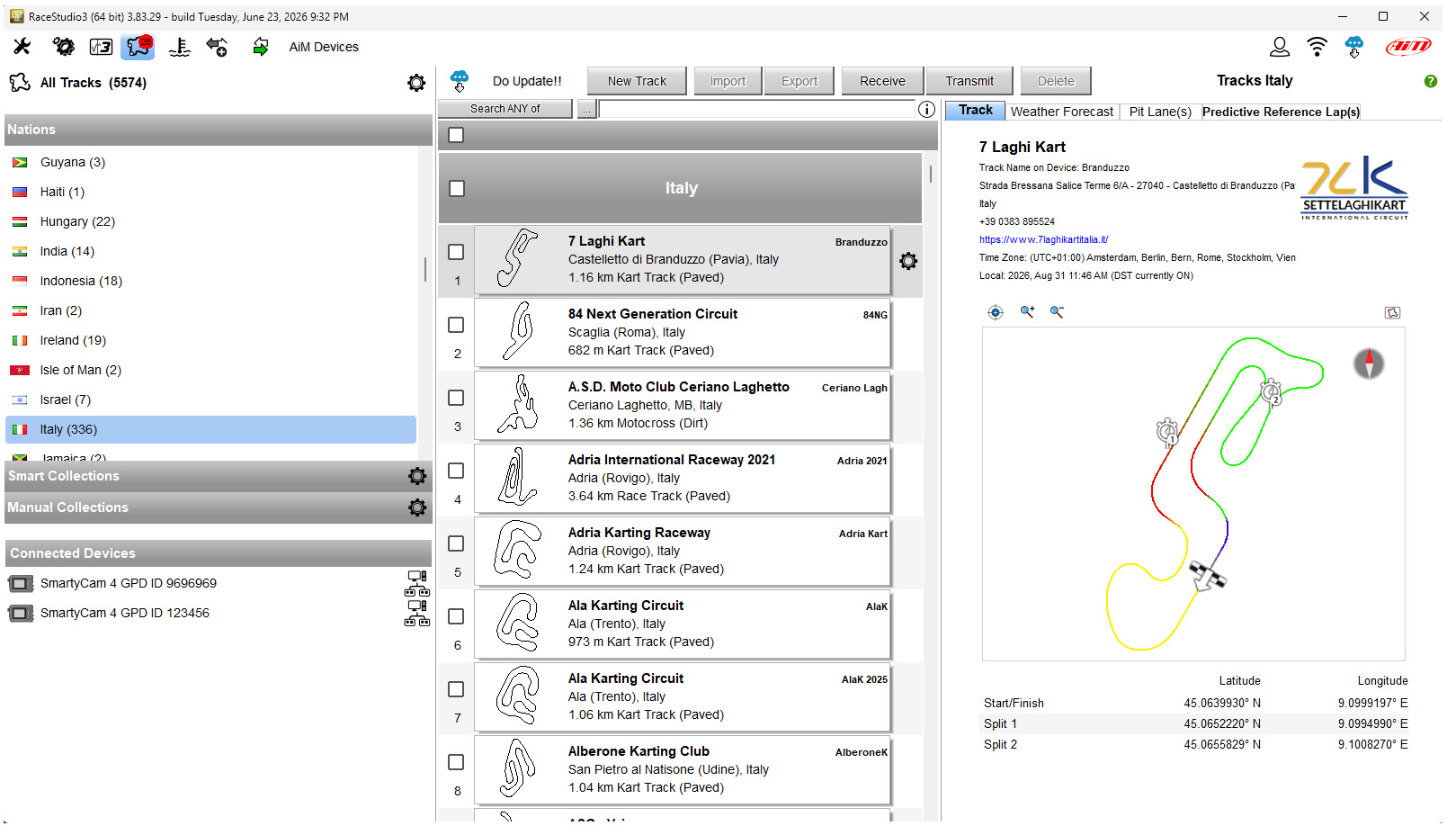1447x826 pixels.
Task: Tick the Adria Karting Raceway checkbox
Action: 456,543
